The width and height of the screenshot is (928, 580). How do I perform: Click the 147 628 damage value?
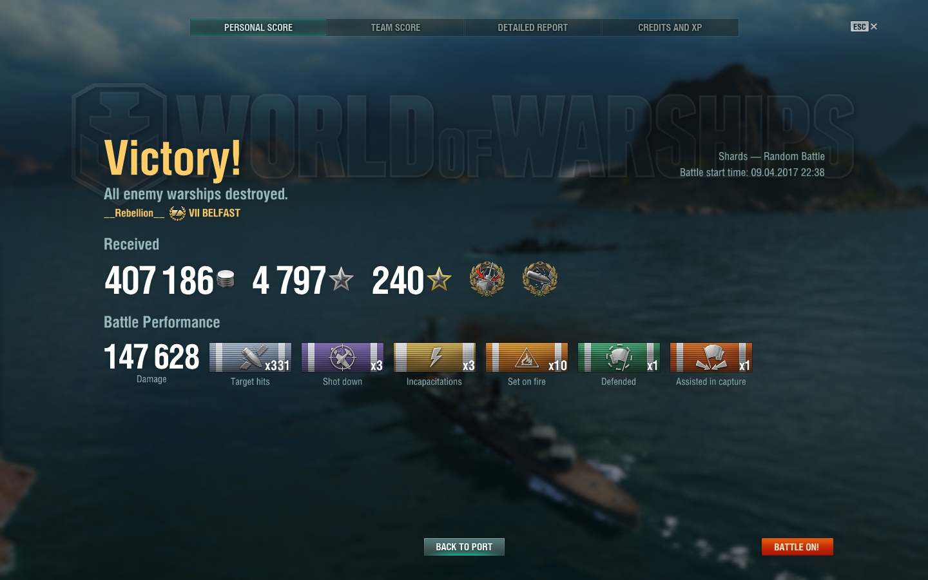pyautogui.click(x=152, y=357)
